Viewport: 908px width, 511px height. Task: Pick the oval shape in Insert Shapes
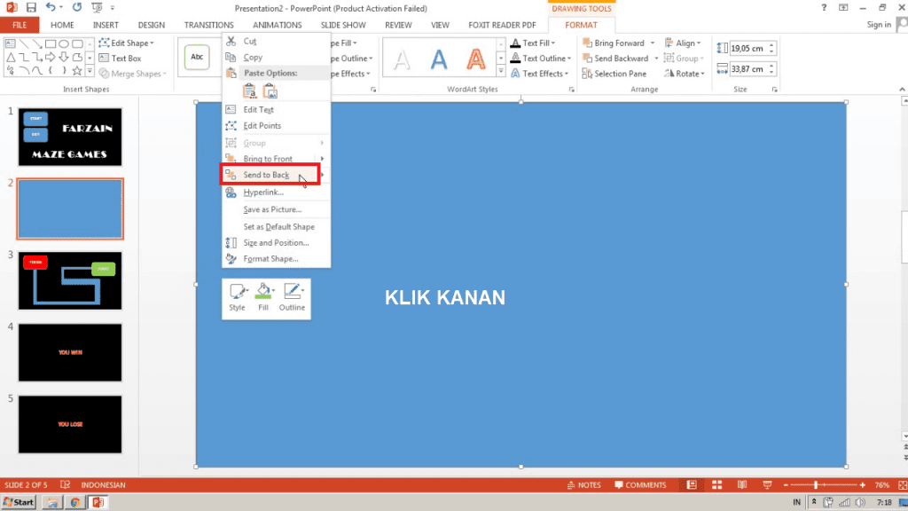(64, 43)
